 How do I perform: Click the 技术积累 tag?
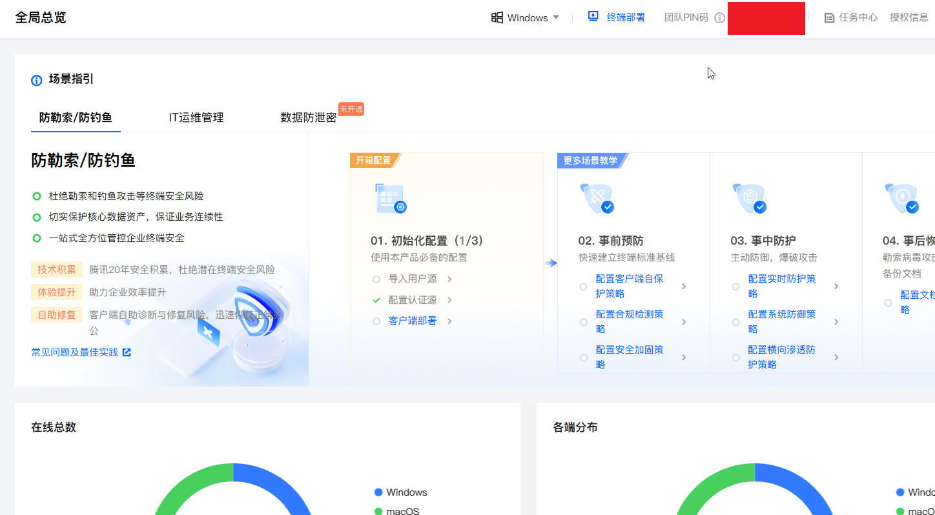57,270
